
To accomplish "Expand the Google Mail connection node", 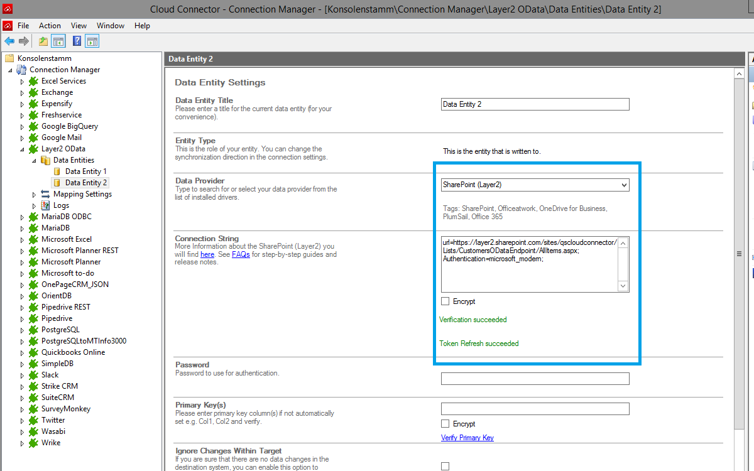I will point(22,138).
